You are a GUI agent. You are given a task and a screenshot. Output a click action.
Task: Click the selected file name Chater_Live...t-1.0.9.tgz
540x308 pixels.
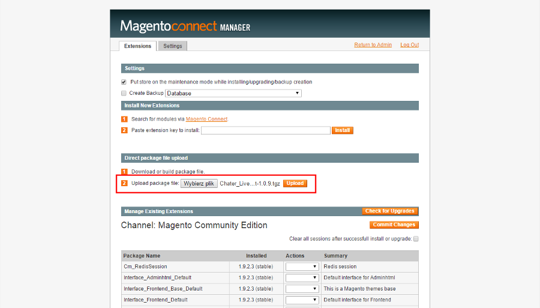pyautogui.click(x=250, y=183)
